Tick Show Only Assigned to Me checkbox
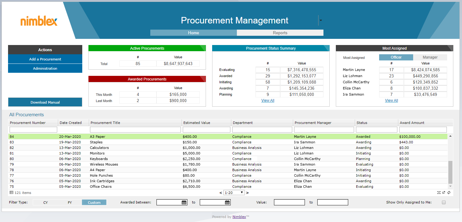Screen dimensions: 462x222 click(444, 202)
